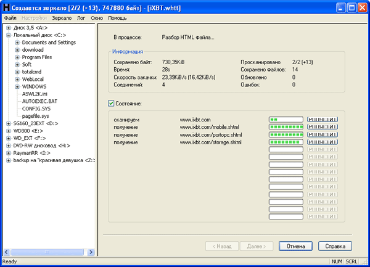Viewport: 370px width, 267px height.
Task: Open the Помощь menu
Action: pyautogui.click(x=117, y=18)
